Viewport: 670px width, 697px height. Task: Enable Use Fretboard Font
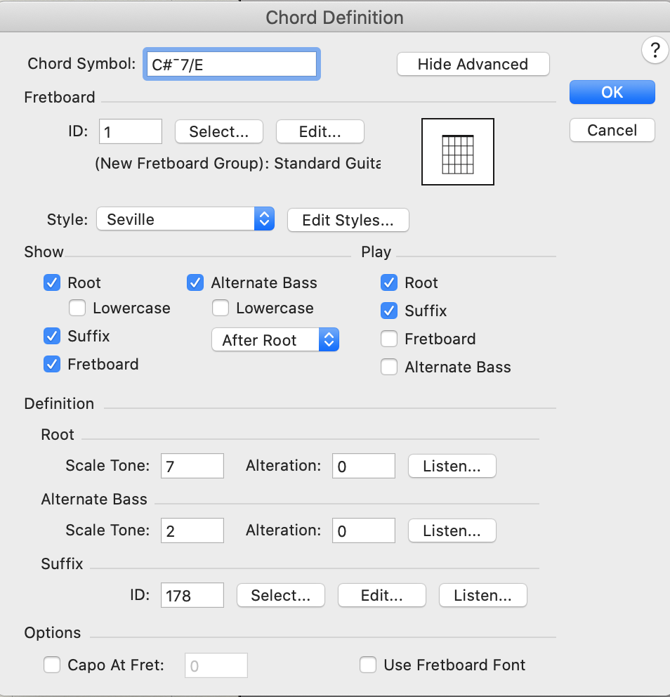[x=368, y=665]
